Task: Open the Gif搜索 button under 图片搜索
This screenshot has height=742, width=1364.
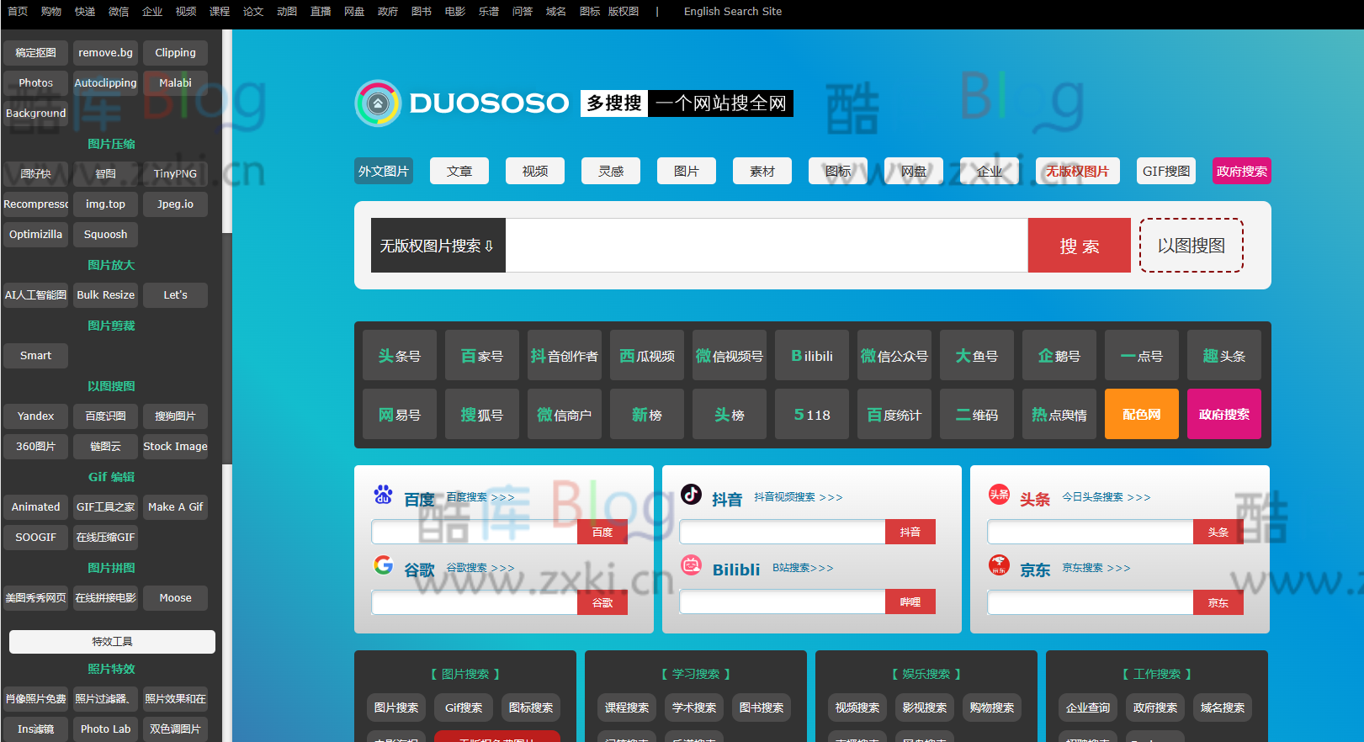Action: [464, 708]
